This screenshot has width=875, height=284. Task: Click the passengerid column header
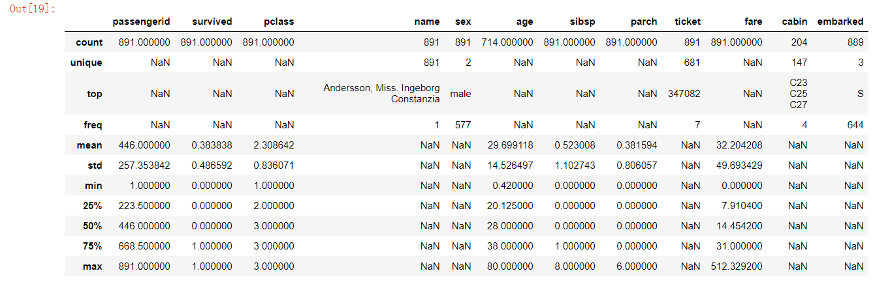(141, 21)
